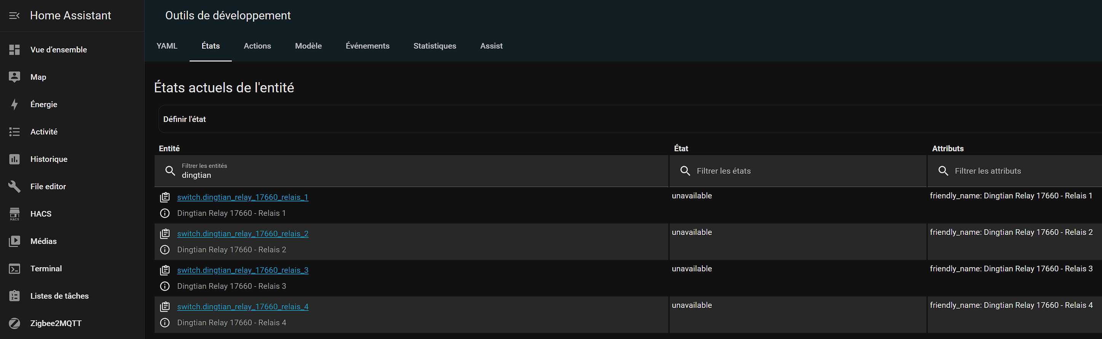Image resolution: width=1102 pixels, height=339 pixels.
Task: Show info for Dingtian Relay Relais 3
Action: [x=165, y=286]
